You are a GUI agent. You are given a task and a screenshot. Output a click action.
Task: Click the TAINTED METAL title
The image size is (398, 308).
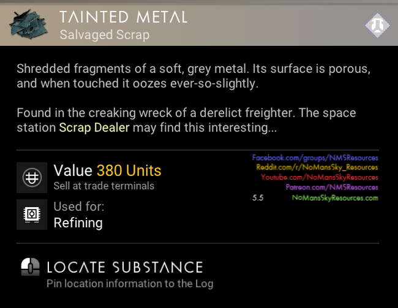pos(124,16)
